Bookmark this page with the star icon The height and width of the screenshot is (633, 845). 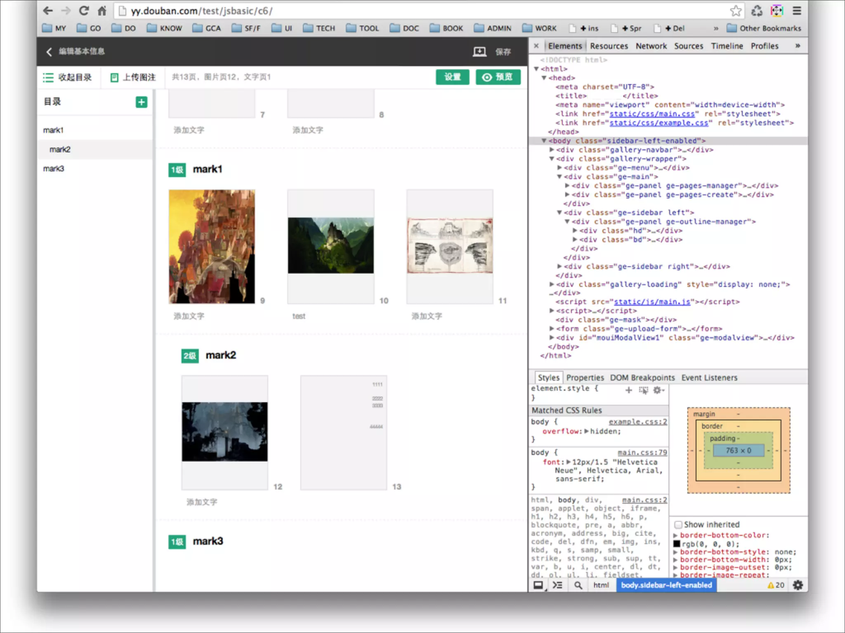tap(736, 11)
